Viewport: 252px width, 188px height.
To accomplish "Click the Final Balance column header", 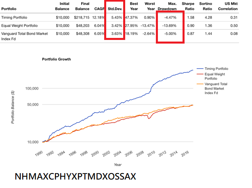I will click(x=82, y=6).
